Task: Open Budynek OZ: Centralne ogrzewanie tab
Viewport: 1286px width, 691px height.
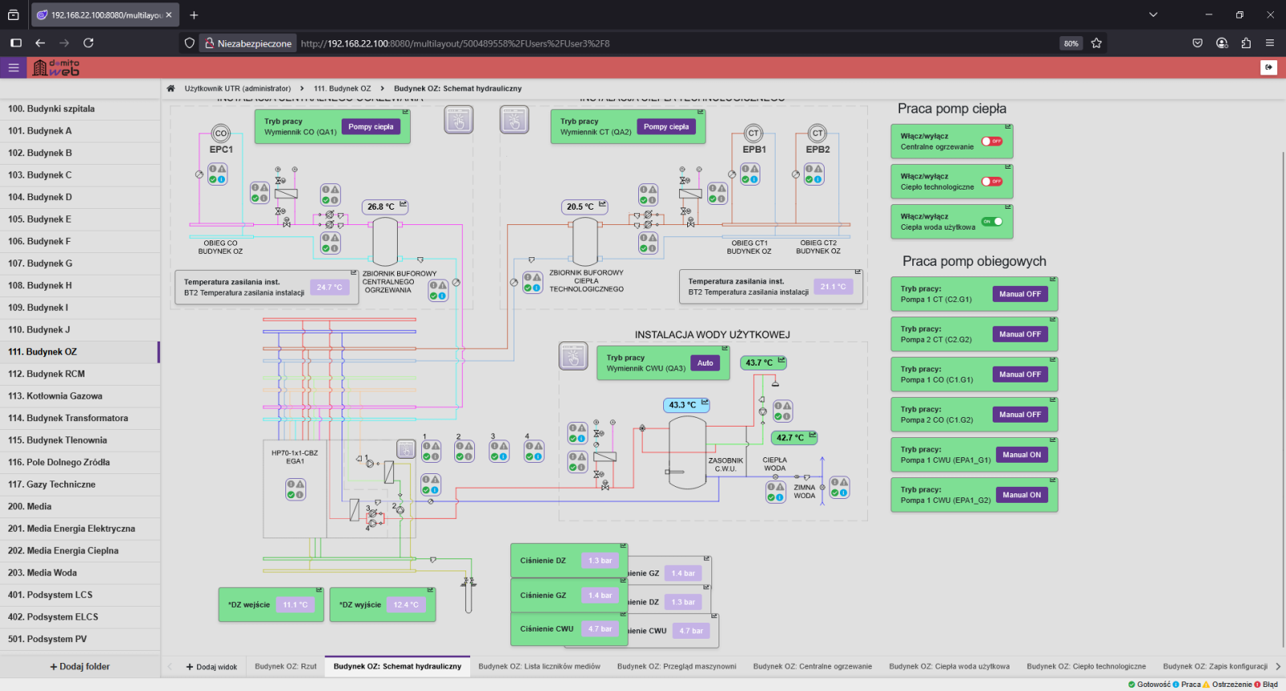Action: (812, 666)
